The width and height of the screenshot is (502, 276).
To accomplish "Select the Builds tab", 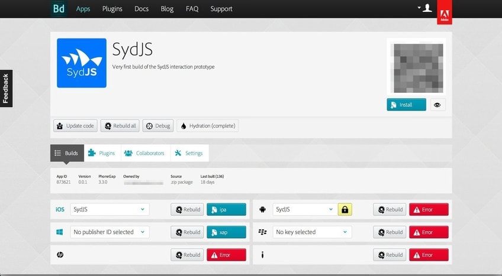I will click(67, 153).
